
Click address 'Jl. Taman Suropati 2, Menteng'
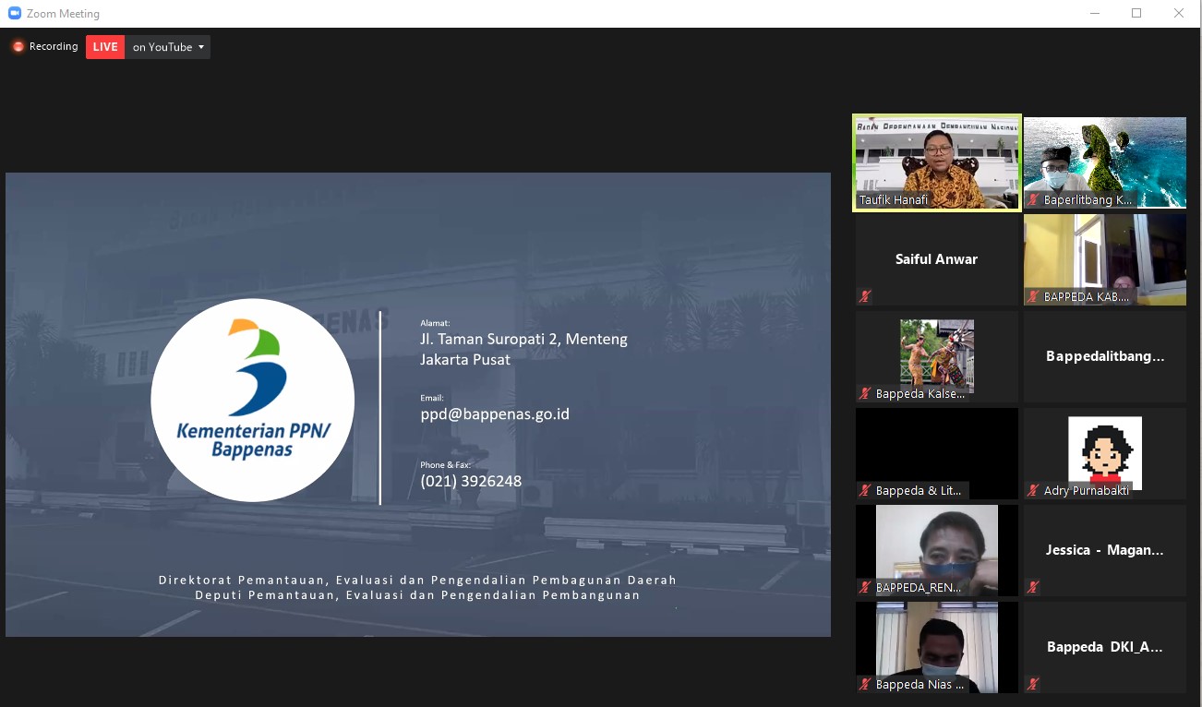523,340
